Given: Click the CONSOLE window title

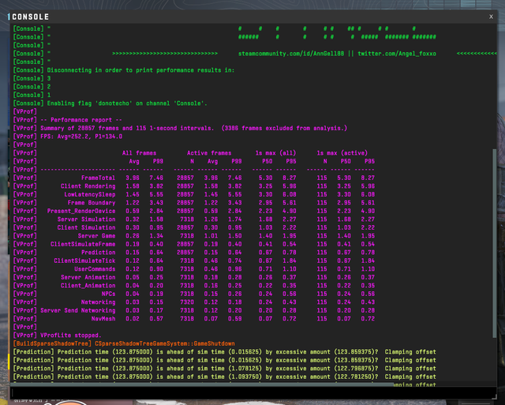Looking at the screenshot, I should [30, 17].
